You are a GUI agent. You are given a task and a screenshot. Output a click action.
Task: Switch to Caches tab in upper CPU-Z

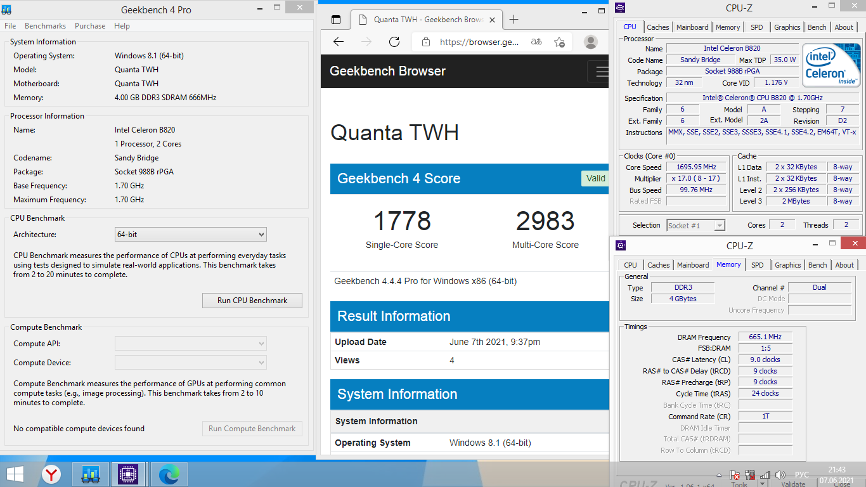tap(657, 27)
